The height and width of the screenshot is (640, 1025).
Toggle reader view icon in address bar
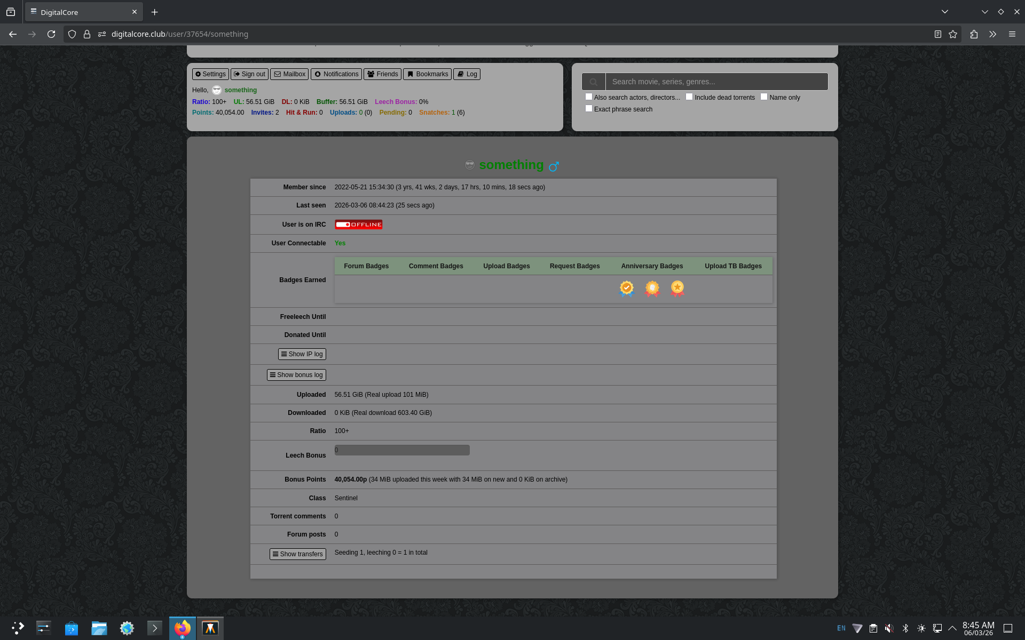click(937, 34)
